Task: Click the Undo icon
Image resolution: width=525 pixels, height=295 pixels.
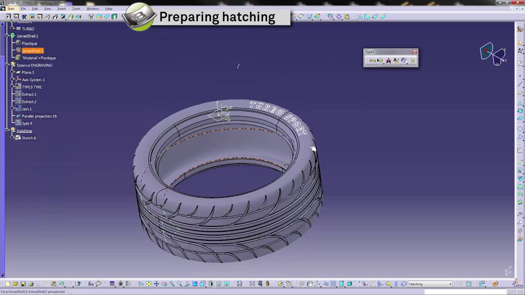Action: [62, 284]
